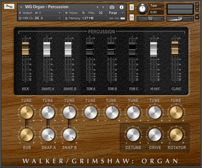Click the HI HAT fader handle
Image resolution: width=202 pixels, height=168 pixels.
point(154,49)
